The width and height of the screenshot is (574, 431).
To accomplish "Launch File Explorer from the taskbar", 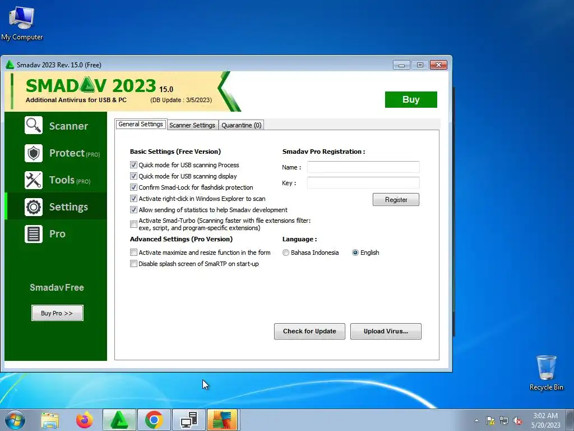I will (x=50, y=420).
